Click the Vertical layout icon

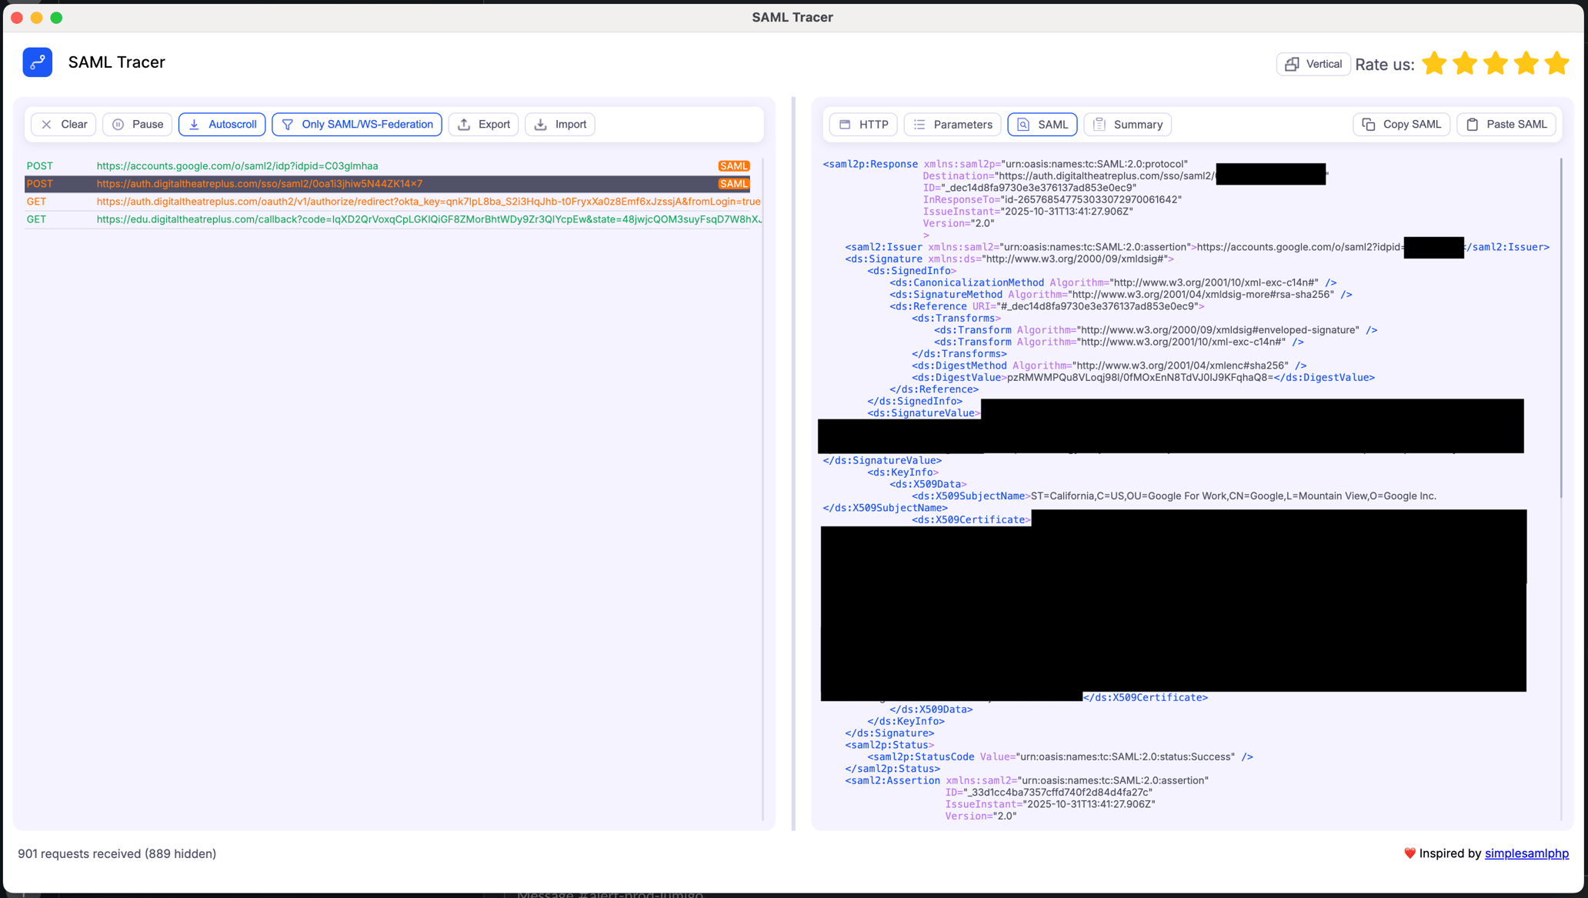1293,64
